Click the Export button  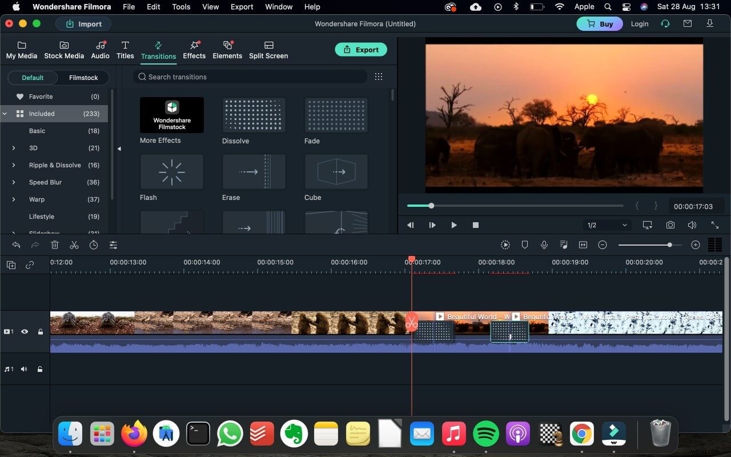(x=361, y=50)
